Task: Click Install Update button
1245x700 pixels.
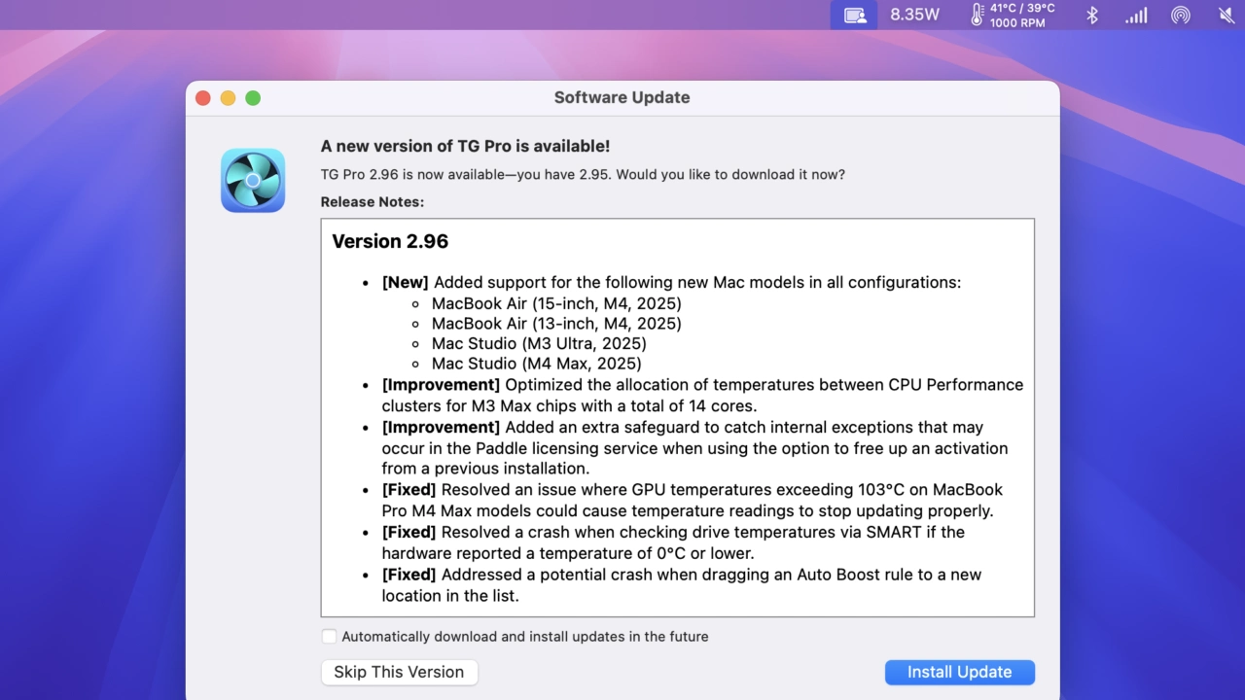Action: (x=960, y=672)
